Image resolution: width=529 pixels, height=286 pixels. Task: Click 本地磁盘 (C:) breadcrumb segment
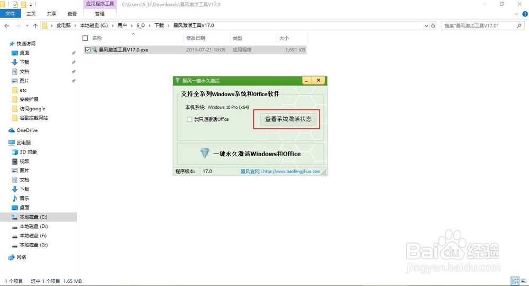click(x=94, y=25)
